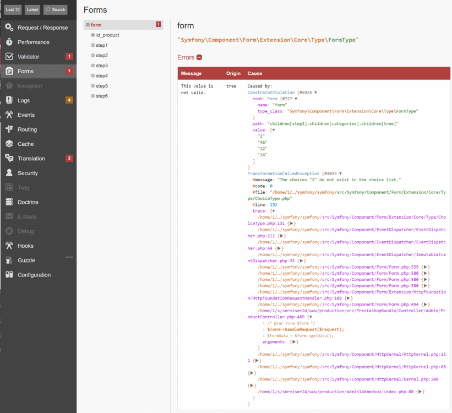Click the Events antenna icon
This screenshot has height=413, width=452.
9,115
